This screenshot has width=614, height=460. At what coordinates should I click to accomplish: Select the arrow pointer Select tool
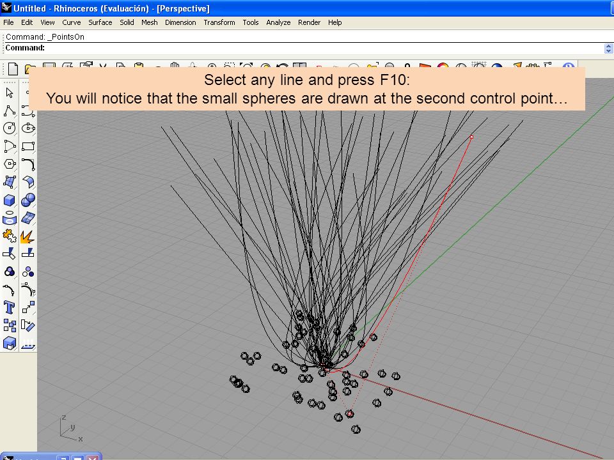[10, 93]
